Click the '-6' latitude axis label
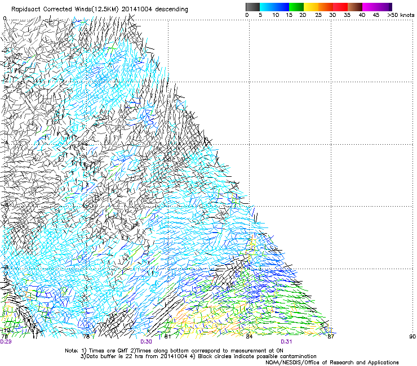 tap(6, 205)
